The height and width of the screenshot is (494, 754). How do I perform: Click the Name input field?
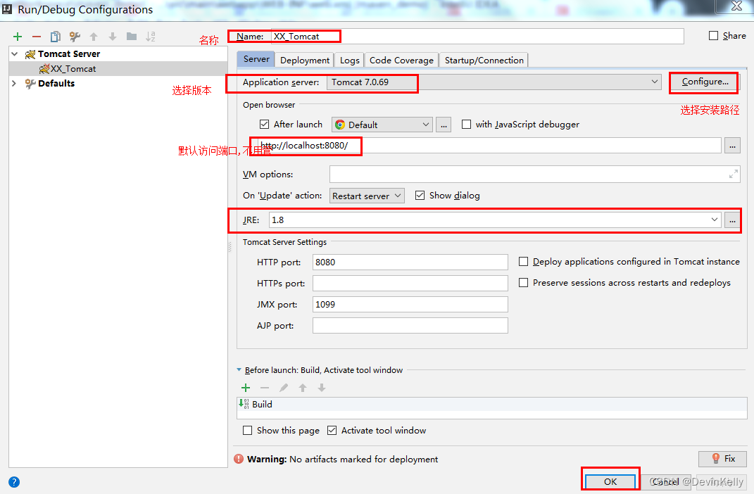coord(477,37)
